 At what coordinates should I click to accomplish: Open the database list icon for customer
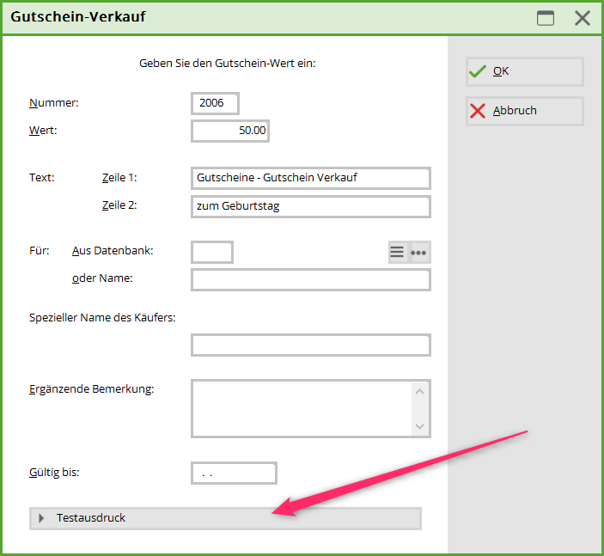(398, 252)
